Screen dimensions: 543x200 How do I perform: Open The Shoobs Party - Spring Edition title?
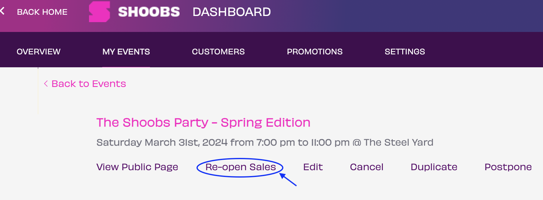(x=203, y=123)
